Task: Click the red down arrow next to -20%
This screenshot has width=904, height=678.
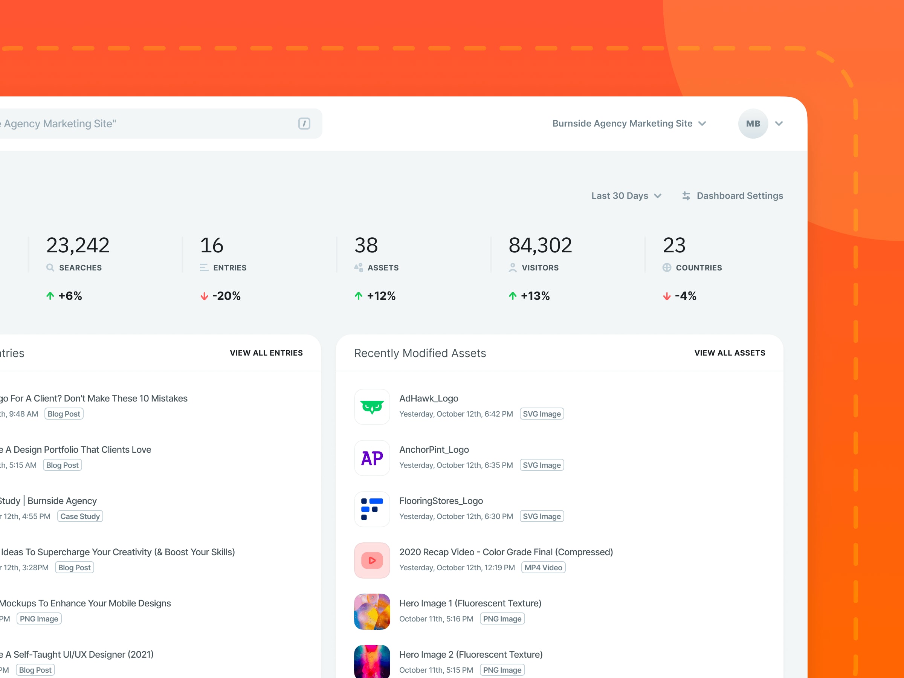Action: [204, 296]
